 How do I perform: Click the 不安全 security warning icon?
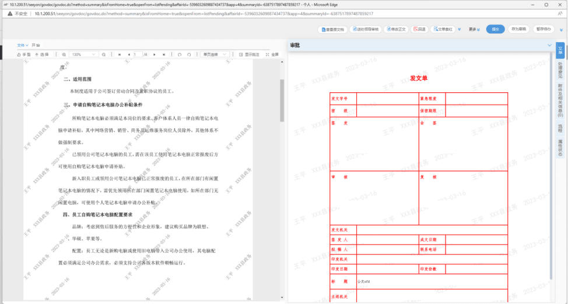[x=10, y=14]
